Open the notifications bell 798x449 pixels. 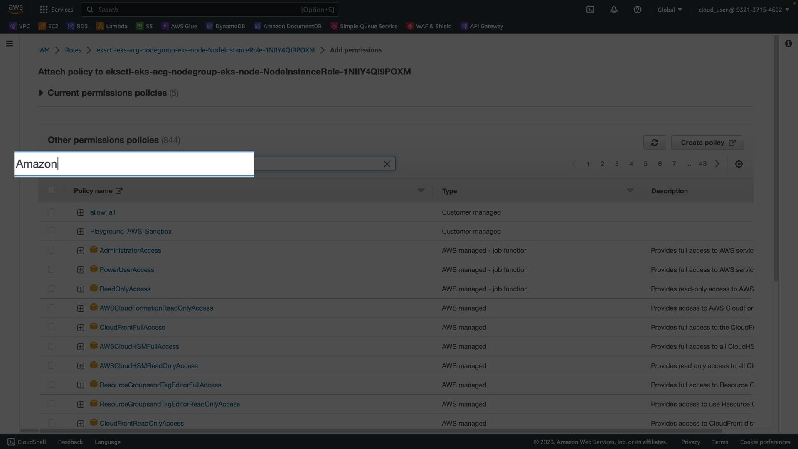pyautogui.click(x=613, y=10)
